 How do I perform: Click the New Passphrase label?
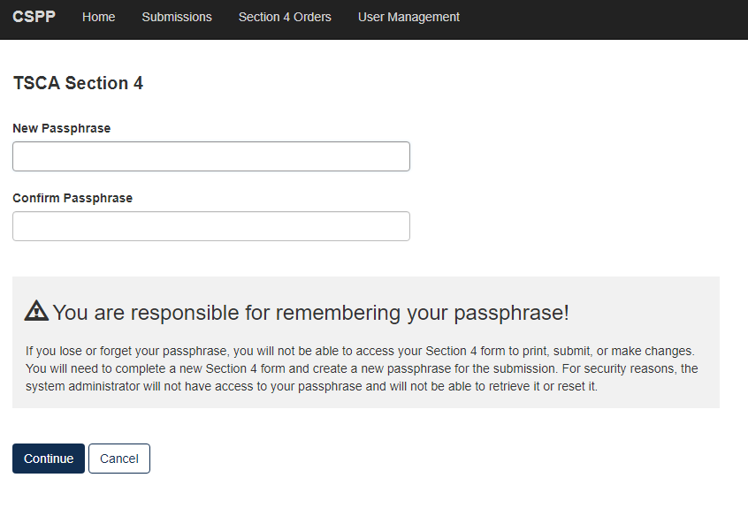[62, 128]
